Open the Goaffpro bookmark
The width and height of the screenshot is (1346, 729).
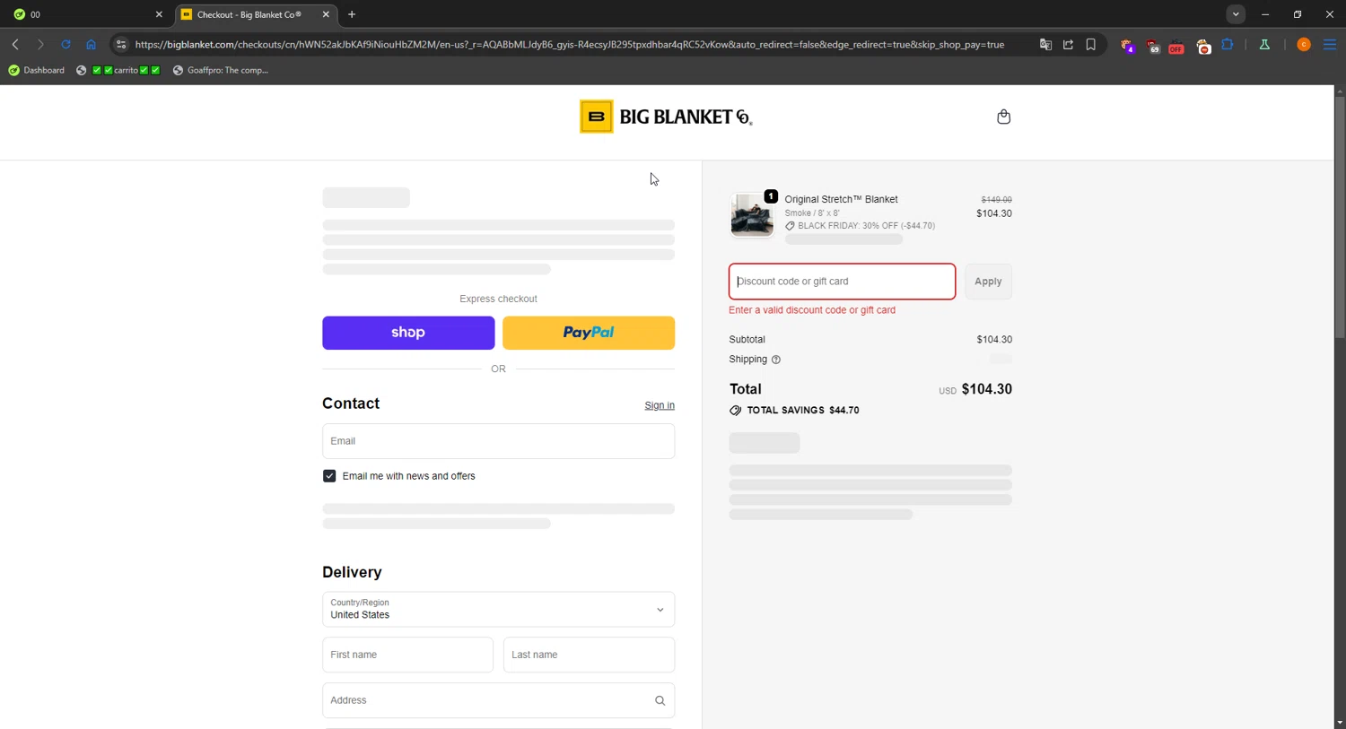point(221,70)
